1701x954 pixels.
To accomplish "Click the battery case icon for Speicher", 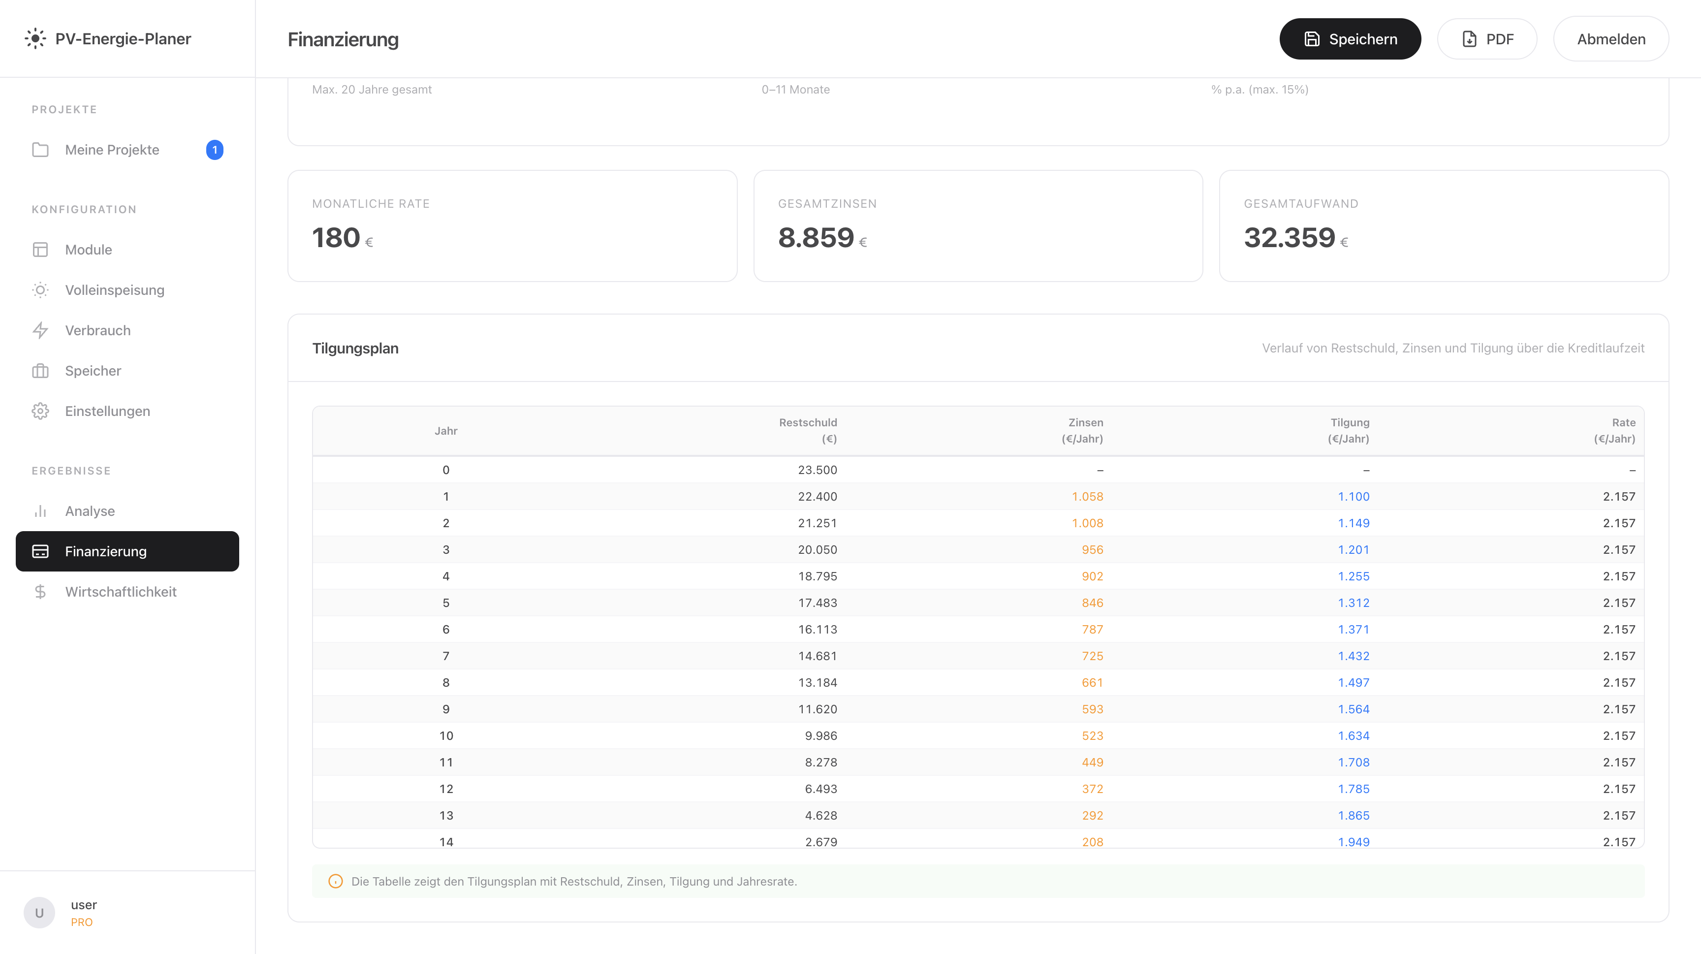I will 40,371.
